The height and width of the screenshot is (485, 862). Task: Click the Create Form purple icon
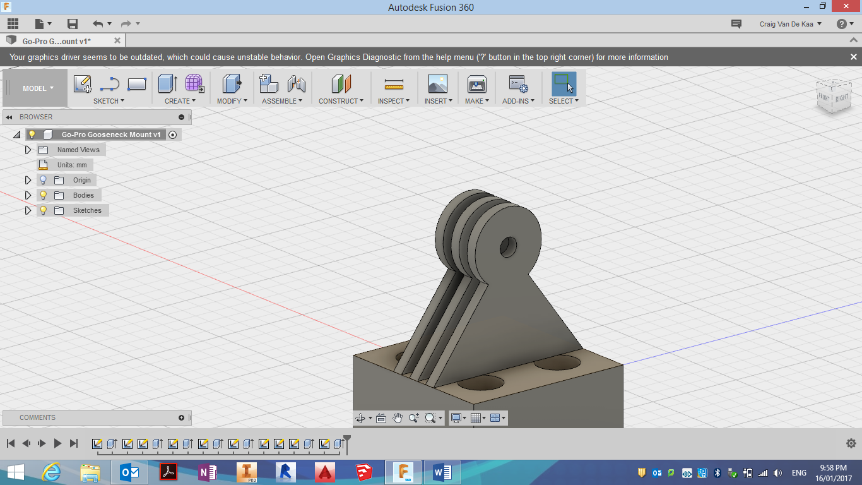pos(194,84)
